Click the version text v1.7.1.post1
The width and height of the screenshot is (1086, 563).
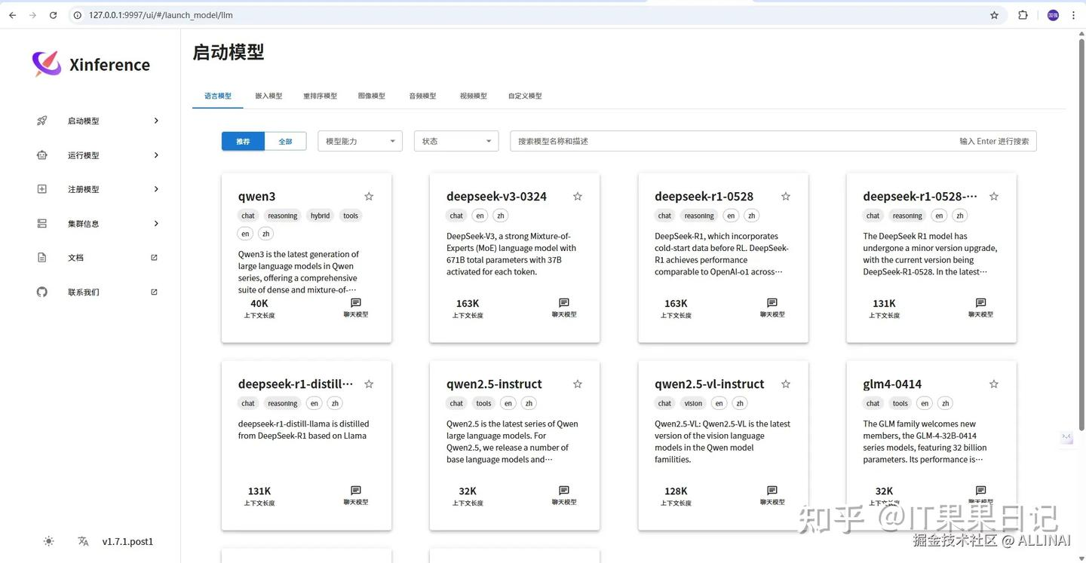pyautogui.click(x=127, y=541)
